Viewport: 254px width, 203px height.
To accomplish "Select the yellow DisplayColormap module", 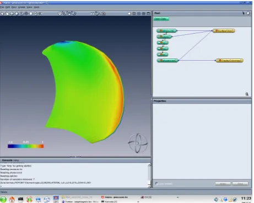I will [229, 60].
